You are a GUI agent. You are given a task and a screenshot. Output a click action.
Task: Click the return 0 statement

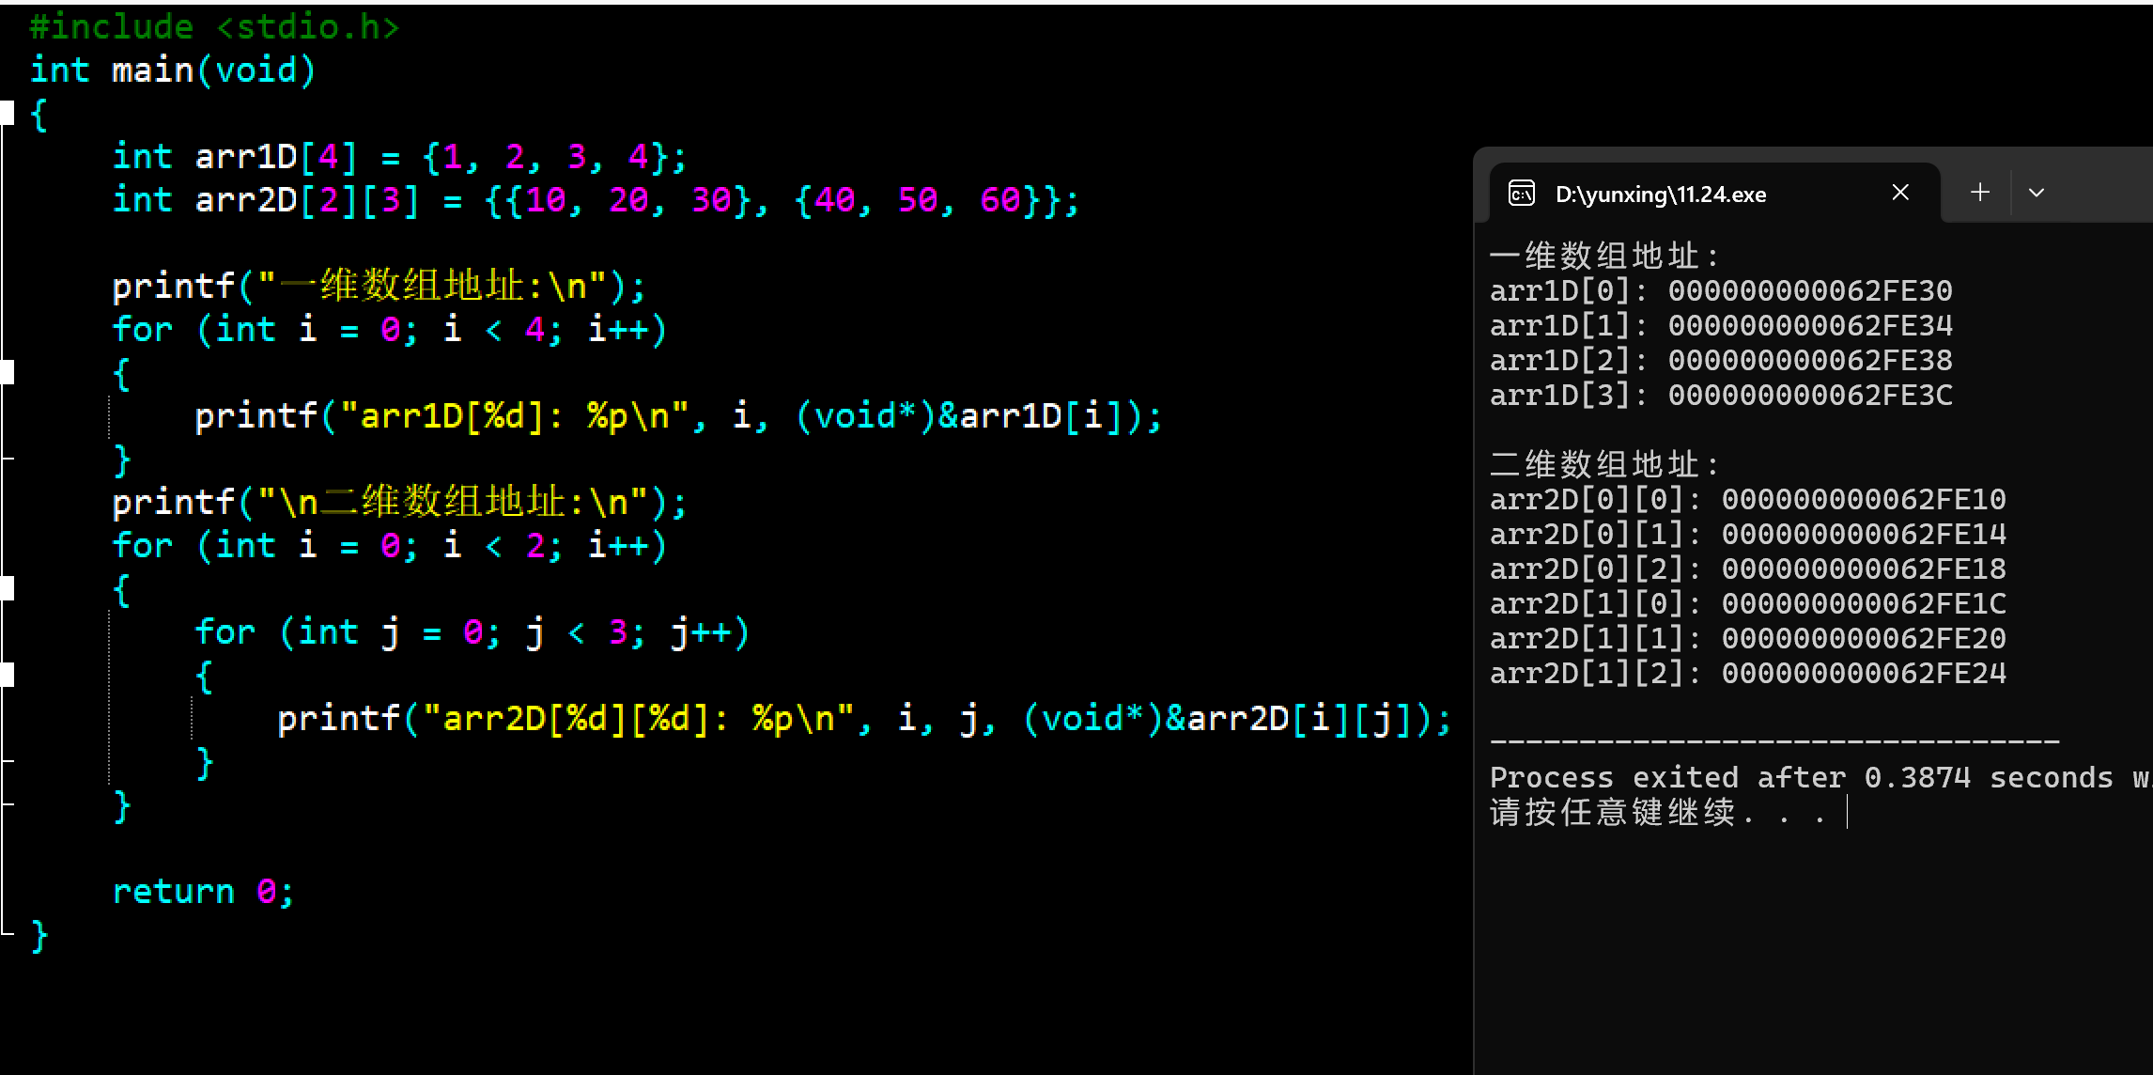(x=203, y=892)
